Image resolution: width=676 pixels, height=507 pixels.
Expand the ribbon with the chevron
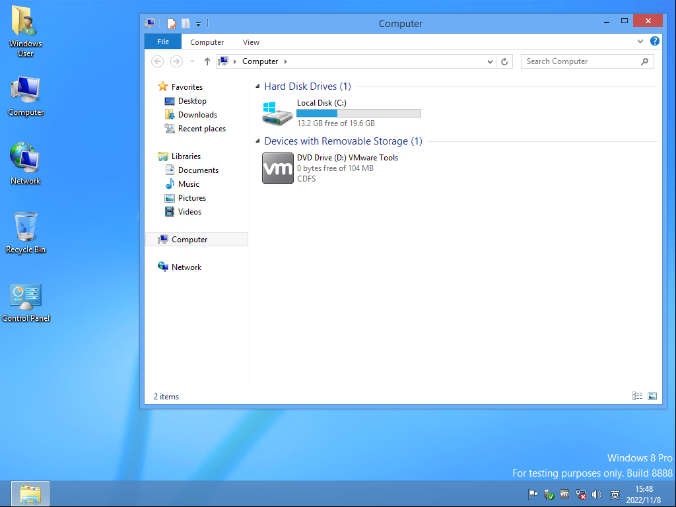640,42
